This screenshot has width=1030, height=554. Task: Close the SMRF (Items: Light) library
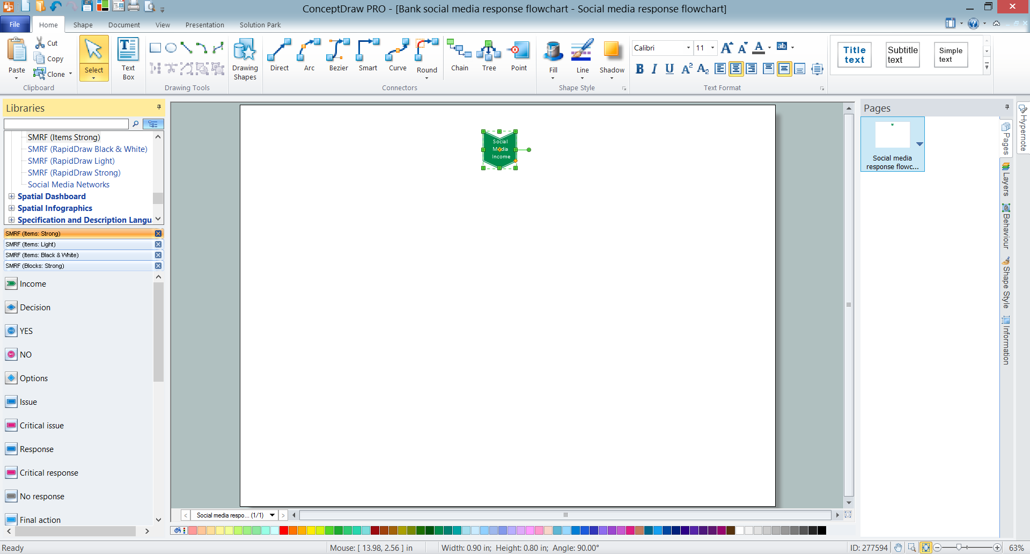158,244
